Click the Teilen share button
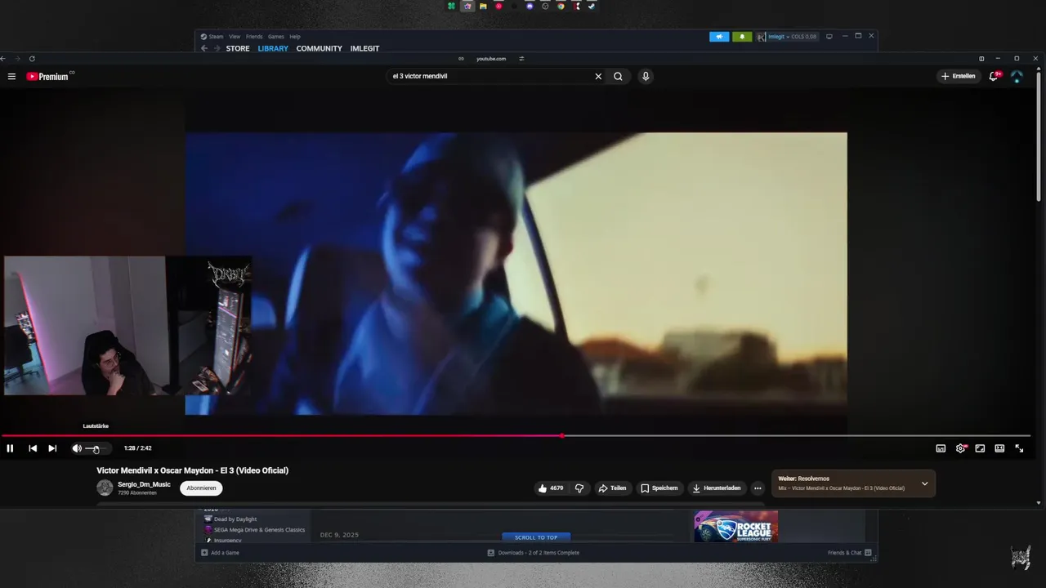Viewport: 1046px width, 588px height. coord(612,488)
